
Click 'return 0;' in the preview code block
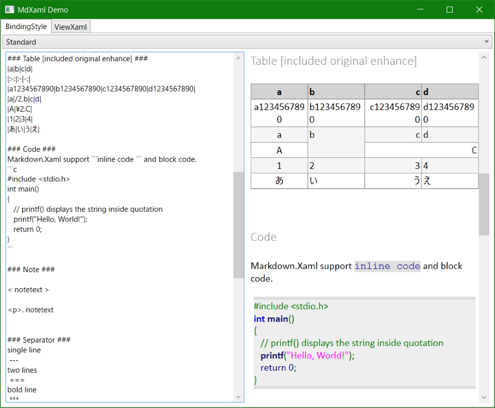278,368
